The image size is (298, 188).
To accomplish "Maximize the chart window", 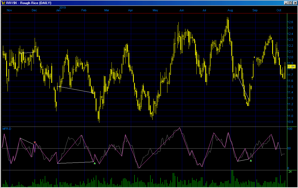I will click(290, 3).
